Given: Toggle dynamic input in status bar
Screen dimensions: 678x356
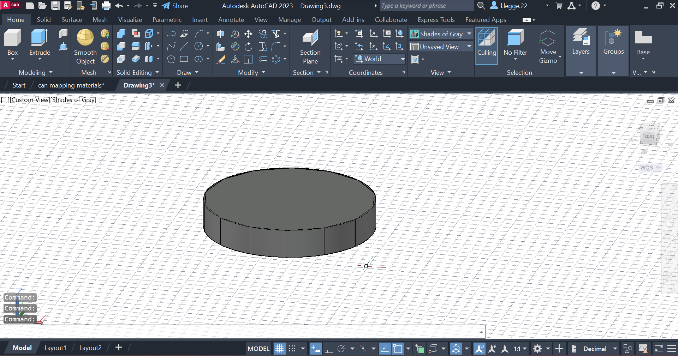Looking at the screenshot, I should click(315, 349).
